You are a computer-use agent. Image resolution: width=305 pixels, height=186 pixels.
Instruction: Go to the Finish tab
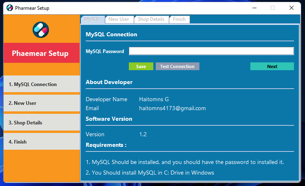179,20
